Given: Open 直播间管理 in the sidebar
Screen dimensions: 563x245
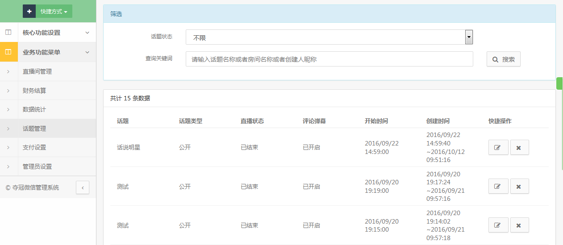Looking at the screenshot, I should (x=48, y=71).
